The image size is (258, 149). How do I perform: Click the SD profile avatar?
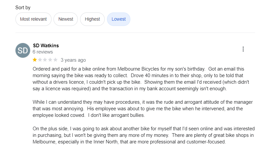(22, 51)
